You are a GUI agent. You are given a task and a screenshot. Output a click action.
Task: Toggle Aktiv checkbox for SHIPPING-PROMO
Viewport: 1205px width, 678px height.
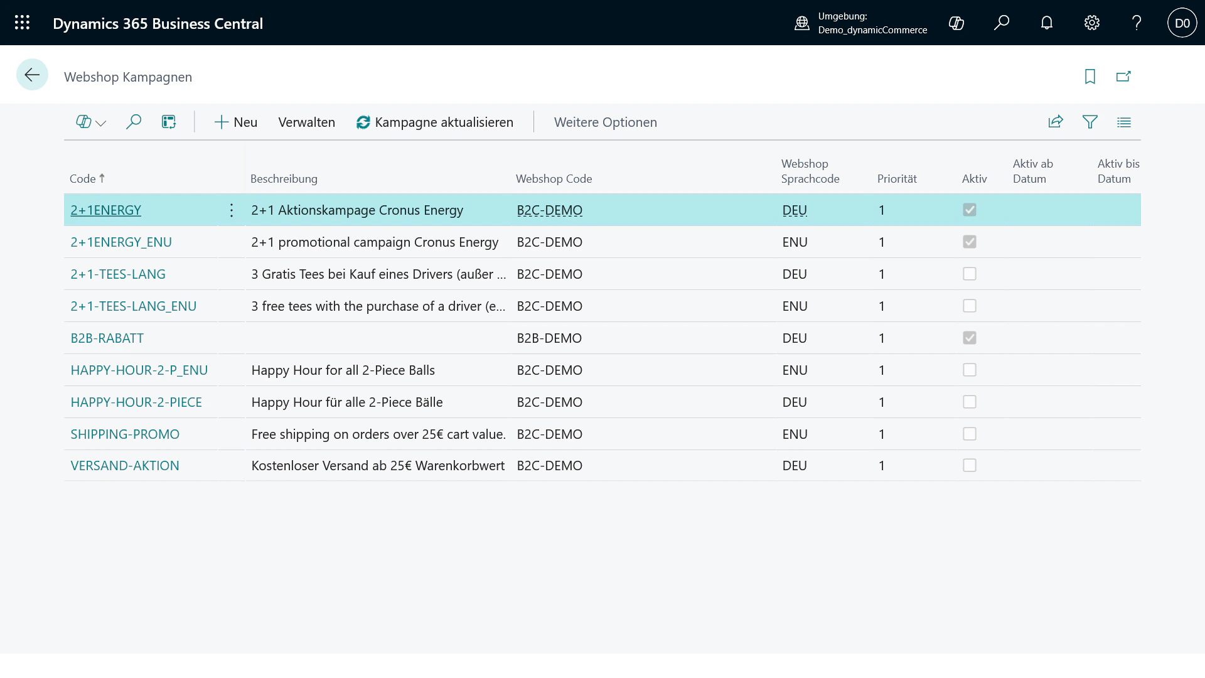[x=970, y=434]
